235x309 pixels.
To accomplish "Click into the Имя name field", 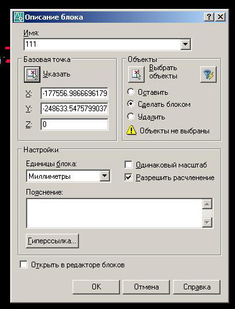I will [102, 44].
